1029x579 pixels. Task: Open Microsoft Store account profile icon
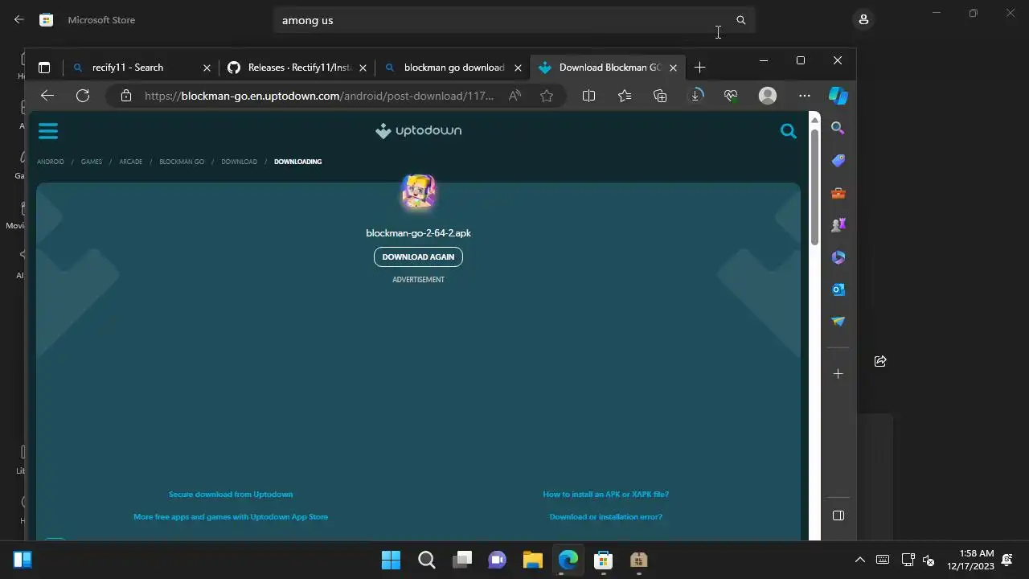863,19
